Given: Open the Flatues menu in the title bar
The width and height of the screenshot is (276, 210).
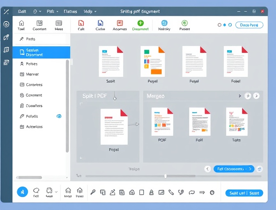Looking at the screenshot, I should [x=70, y=11].
